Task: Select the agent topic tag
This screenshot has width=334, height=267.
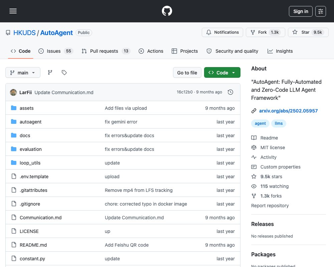Action: pos(260,123)
